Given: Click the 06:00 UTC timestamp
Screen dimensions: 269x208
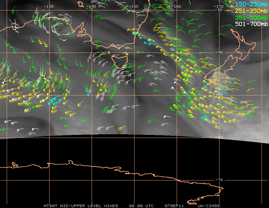Looking at the screenshot, I should [141, 206].
